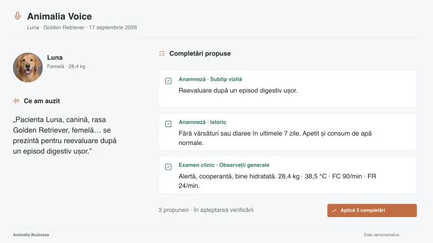Click the Reevaluare după un episod digestiv text
Image resolution: width=433 pixels, height=243 pixels.
point(238,91)
